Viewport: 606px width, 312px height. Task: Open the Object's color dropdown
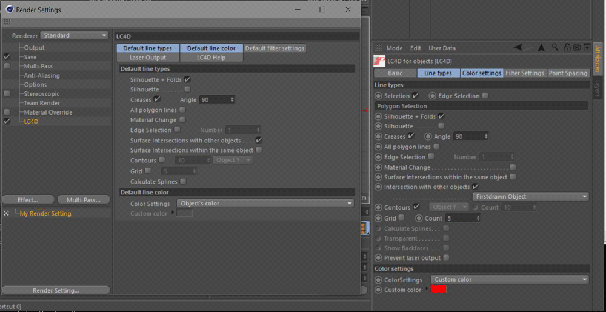(265, 204)
